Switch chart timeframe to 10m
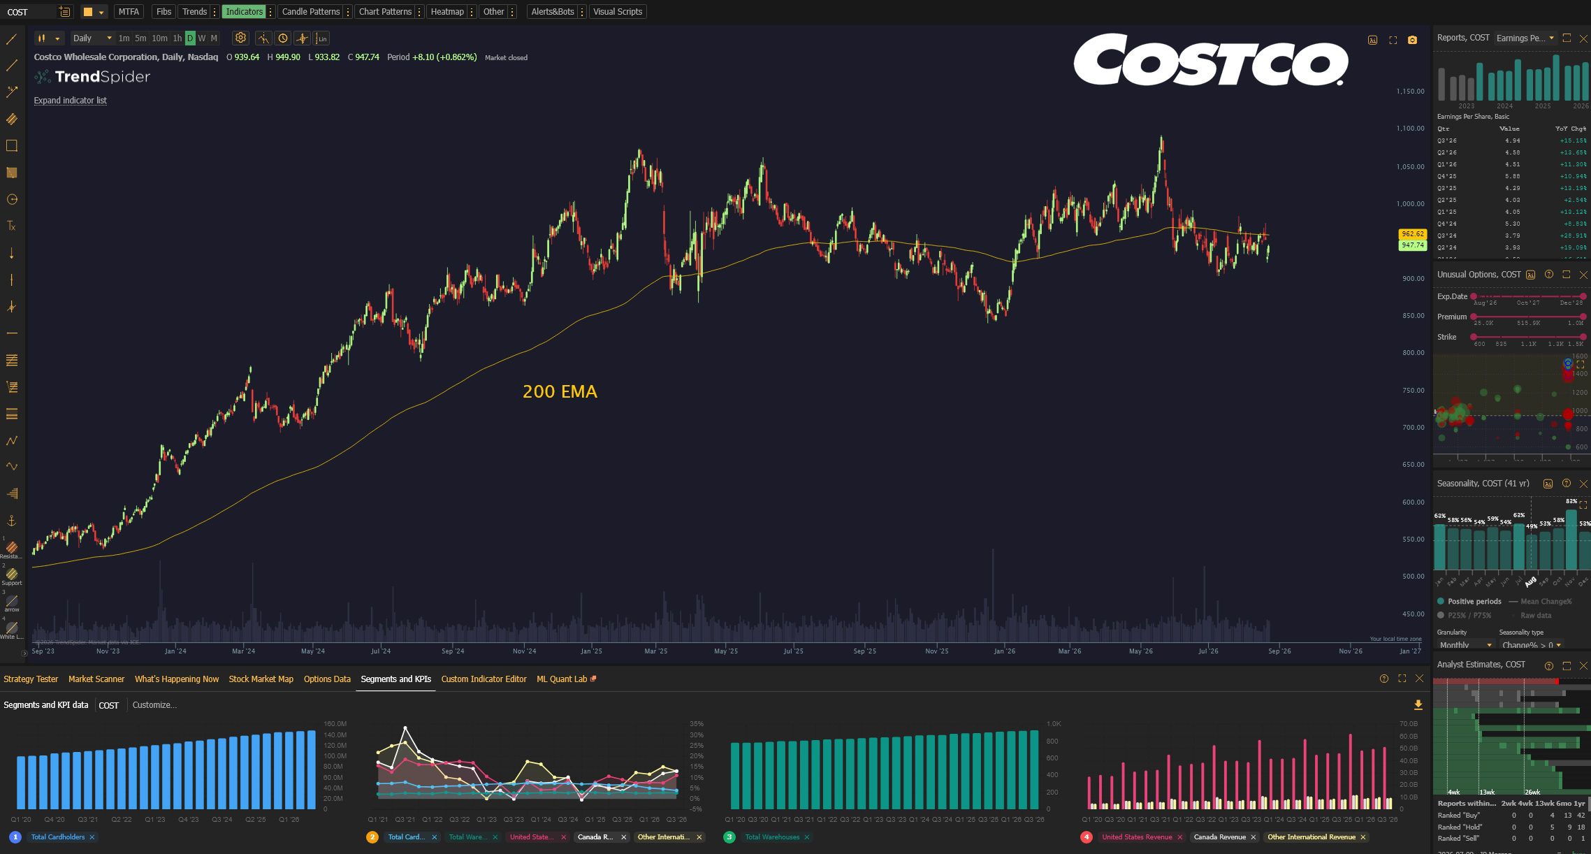1591x854 pixels. 160,38
